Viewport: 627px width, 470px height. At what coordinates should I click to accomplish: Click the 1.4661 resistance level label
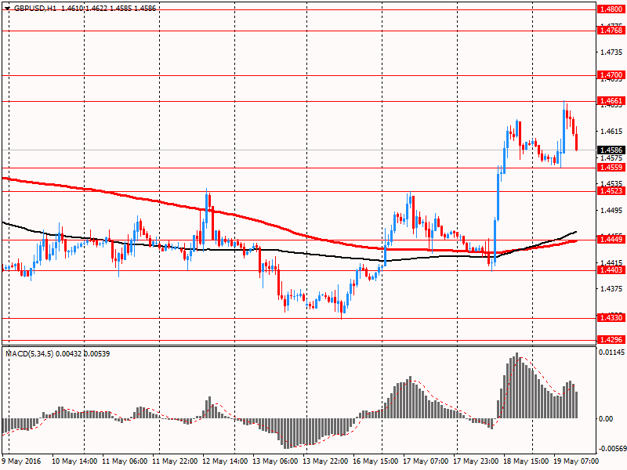[x=611, y=101]
